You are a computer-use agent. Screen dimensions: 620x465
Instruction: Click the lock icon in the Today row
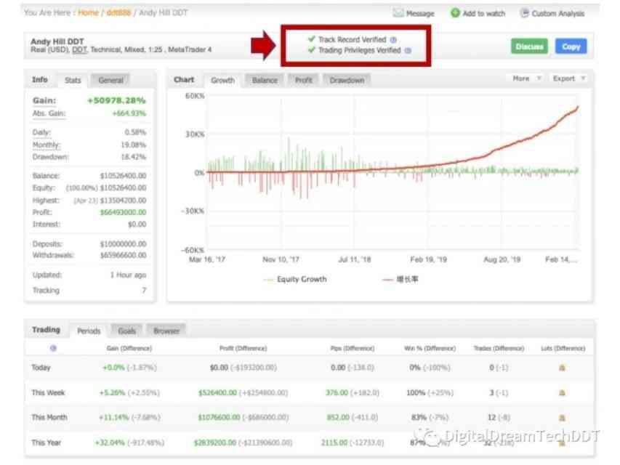tap(562, 368)
